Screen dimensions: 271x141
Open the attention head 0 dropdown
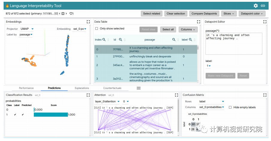[126, 101]
